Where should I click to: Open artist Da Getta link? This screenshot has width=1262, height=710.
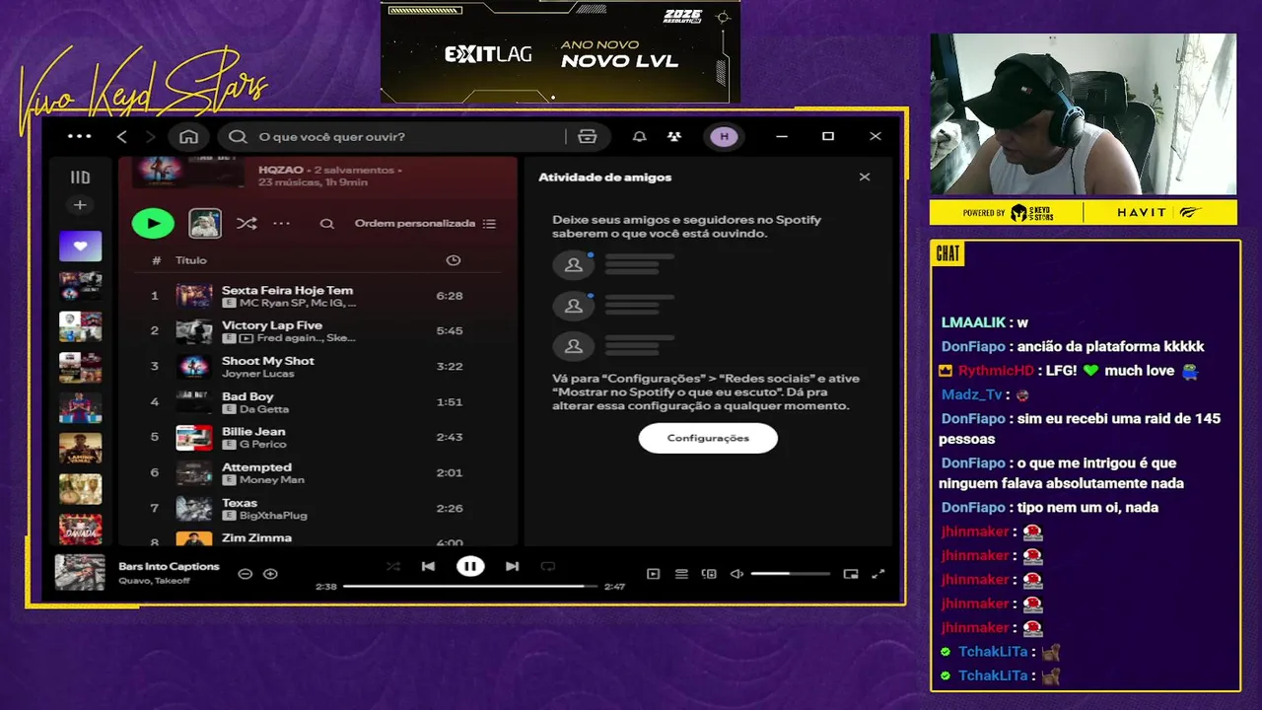[264, 409]
